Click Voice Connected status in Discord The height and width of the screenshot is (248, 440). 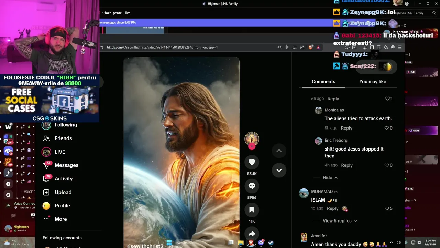point(24,204)
